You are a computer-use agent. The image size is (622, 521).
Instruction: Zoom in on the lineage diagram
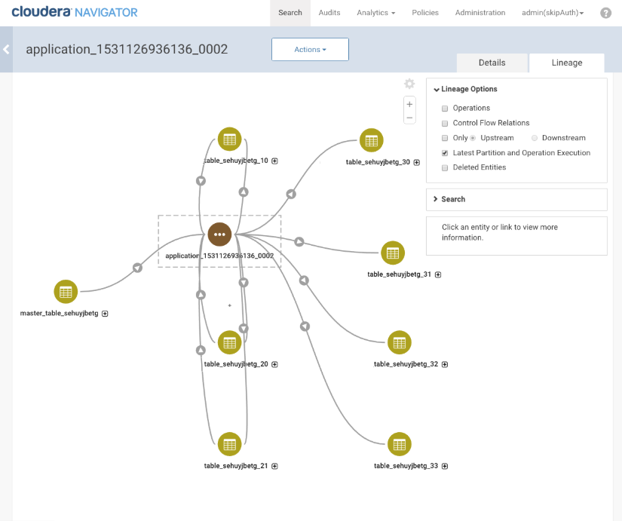coord(409,104)
